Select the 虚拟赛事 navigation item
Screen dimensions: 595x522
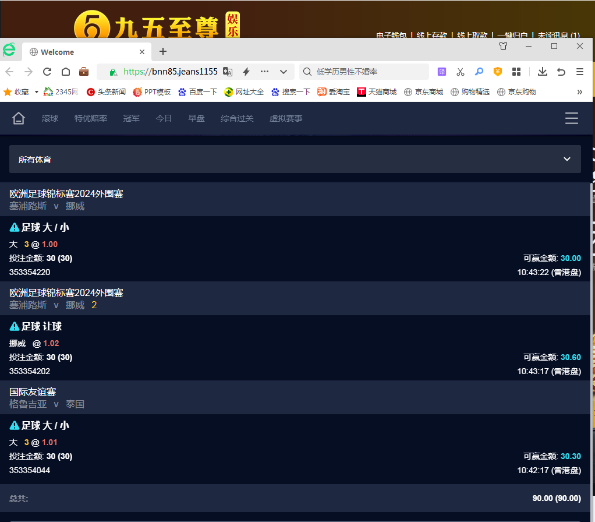pos(286,118)
